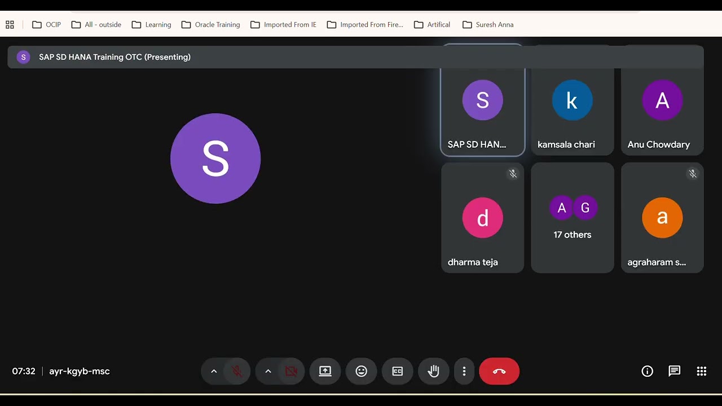The width and height of the screenshot is (722, 406).
Task: Toggle the microphone mute button
Action: pyautogui.click(x=237, y=371)
